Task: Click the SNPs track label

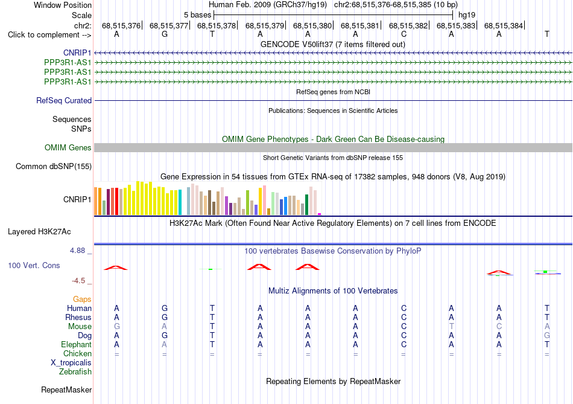Action: tap(81, 129)
